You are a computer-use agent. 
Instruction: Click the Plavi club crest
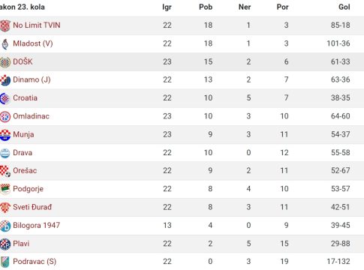point(5,244)
